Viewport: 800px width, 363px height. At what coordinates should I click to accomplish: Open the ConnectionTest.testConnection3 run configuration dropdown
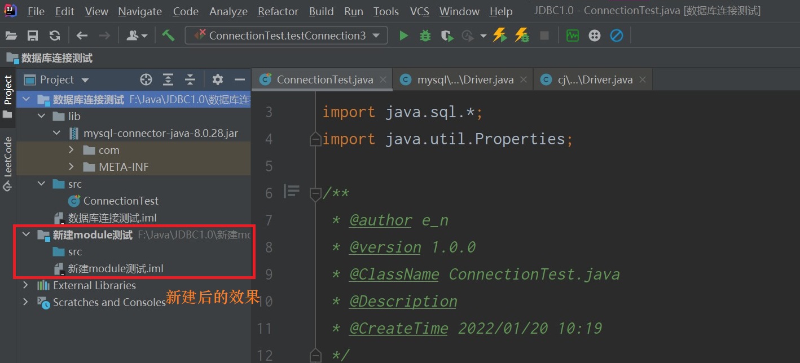[287, 36]
